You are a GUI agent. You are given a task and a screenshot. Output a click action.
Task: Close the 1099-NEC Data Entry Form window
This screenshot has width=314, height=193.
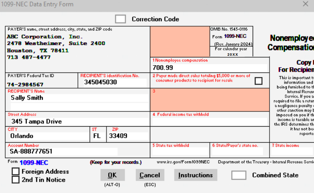tap(305, 4)
